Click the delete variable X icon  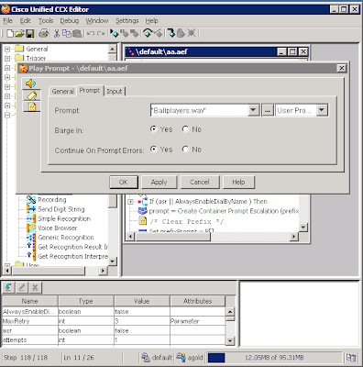coord(35,287)
